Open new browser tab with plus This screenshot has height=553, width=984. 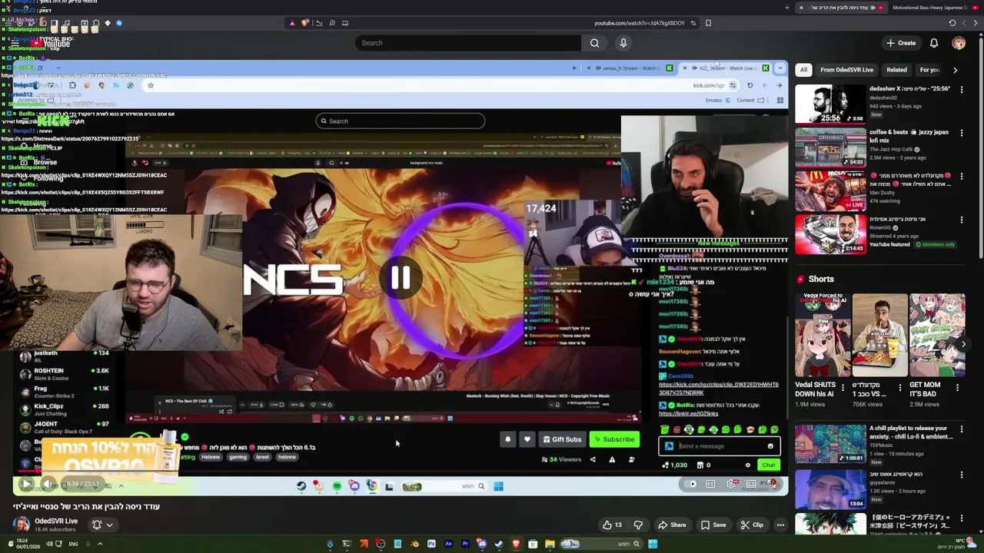[786, 8]
